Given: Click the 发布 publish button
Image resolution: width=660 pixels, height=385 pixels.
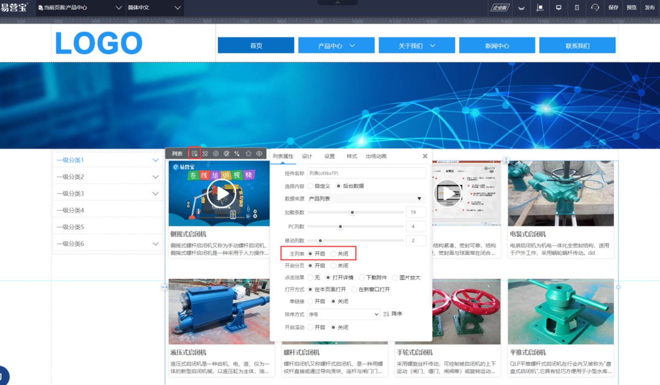Looking at the screenshot, I should [650, 8].
